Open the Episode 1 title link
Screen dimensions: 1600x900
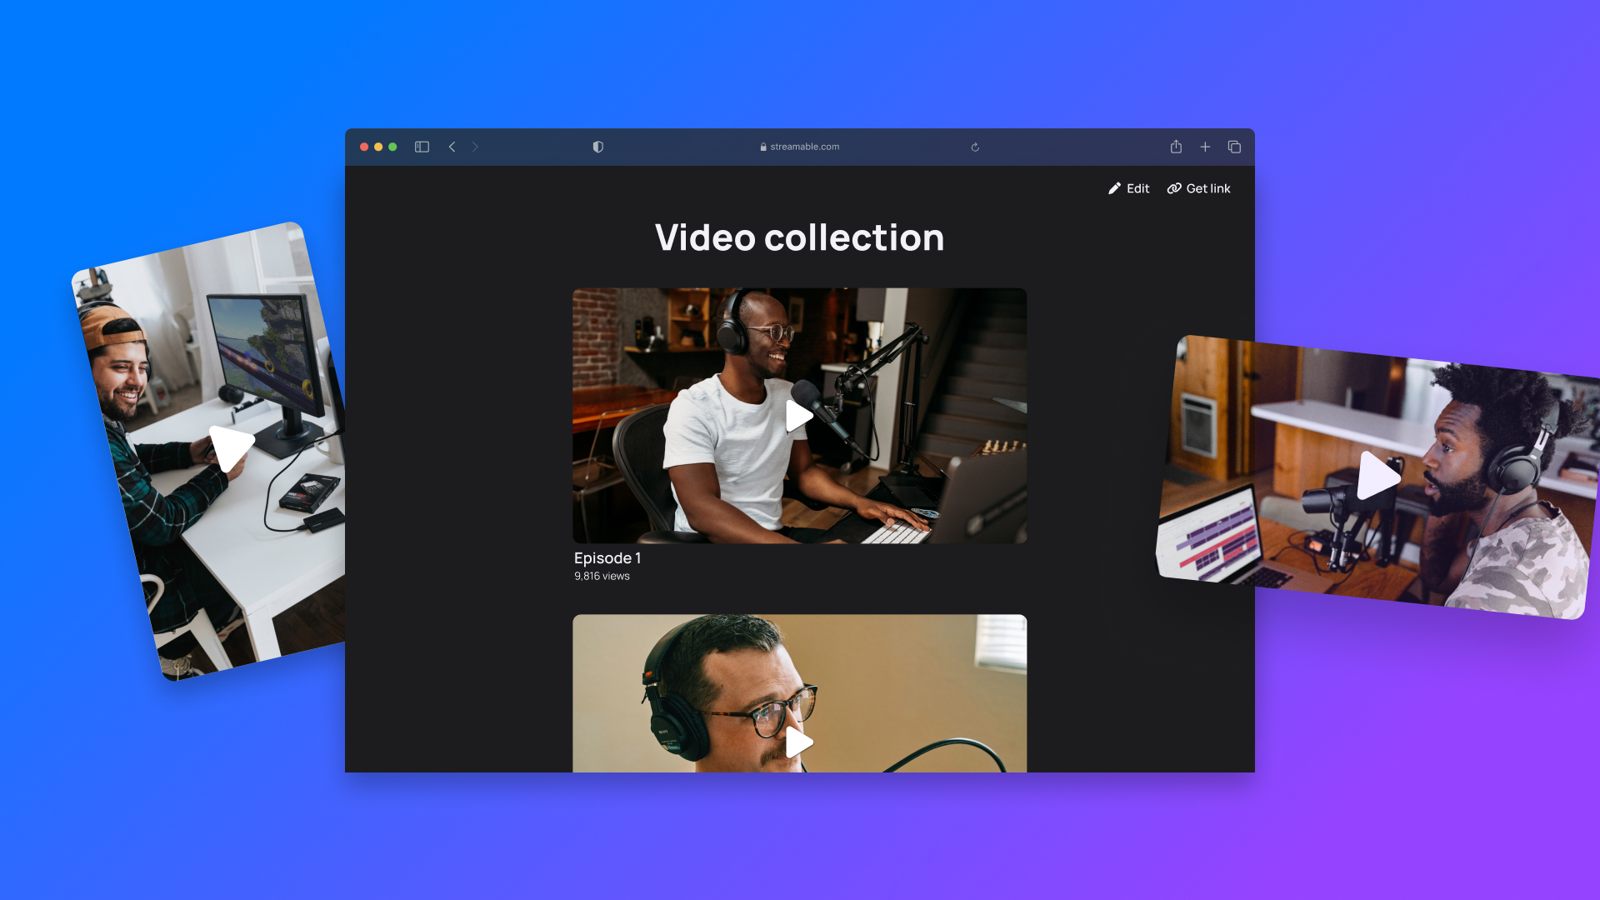[607, 558]
